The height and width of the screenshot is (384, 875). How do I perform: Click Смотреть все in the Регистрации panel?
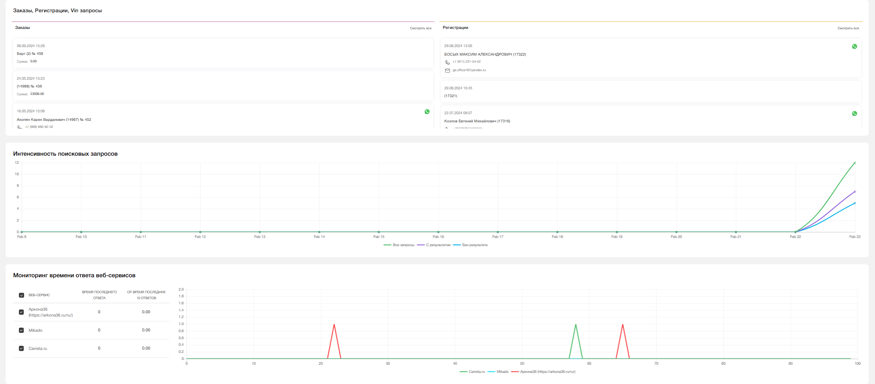848,28
